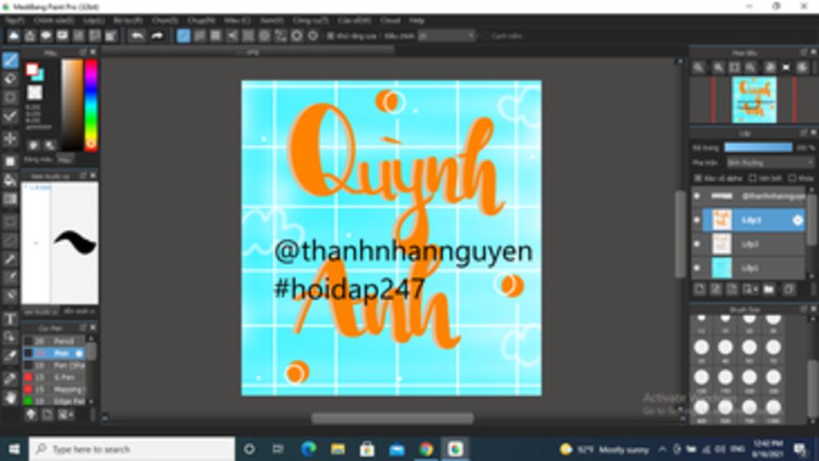Image resolution: width=819 pixels, height=461 pixels.
Task: Click the transparent color swatch
Action: 34,93
